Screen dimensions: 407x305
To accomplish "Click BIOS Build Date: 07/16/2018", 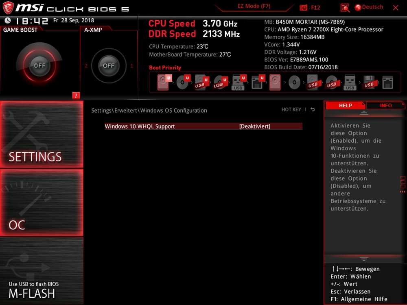I will point(301,67).
